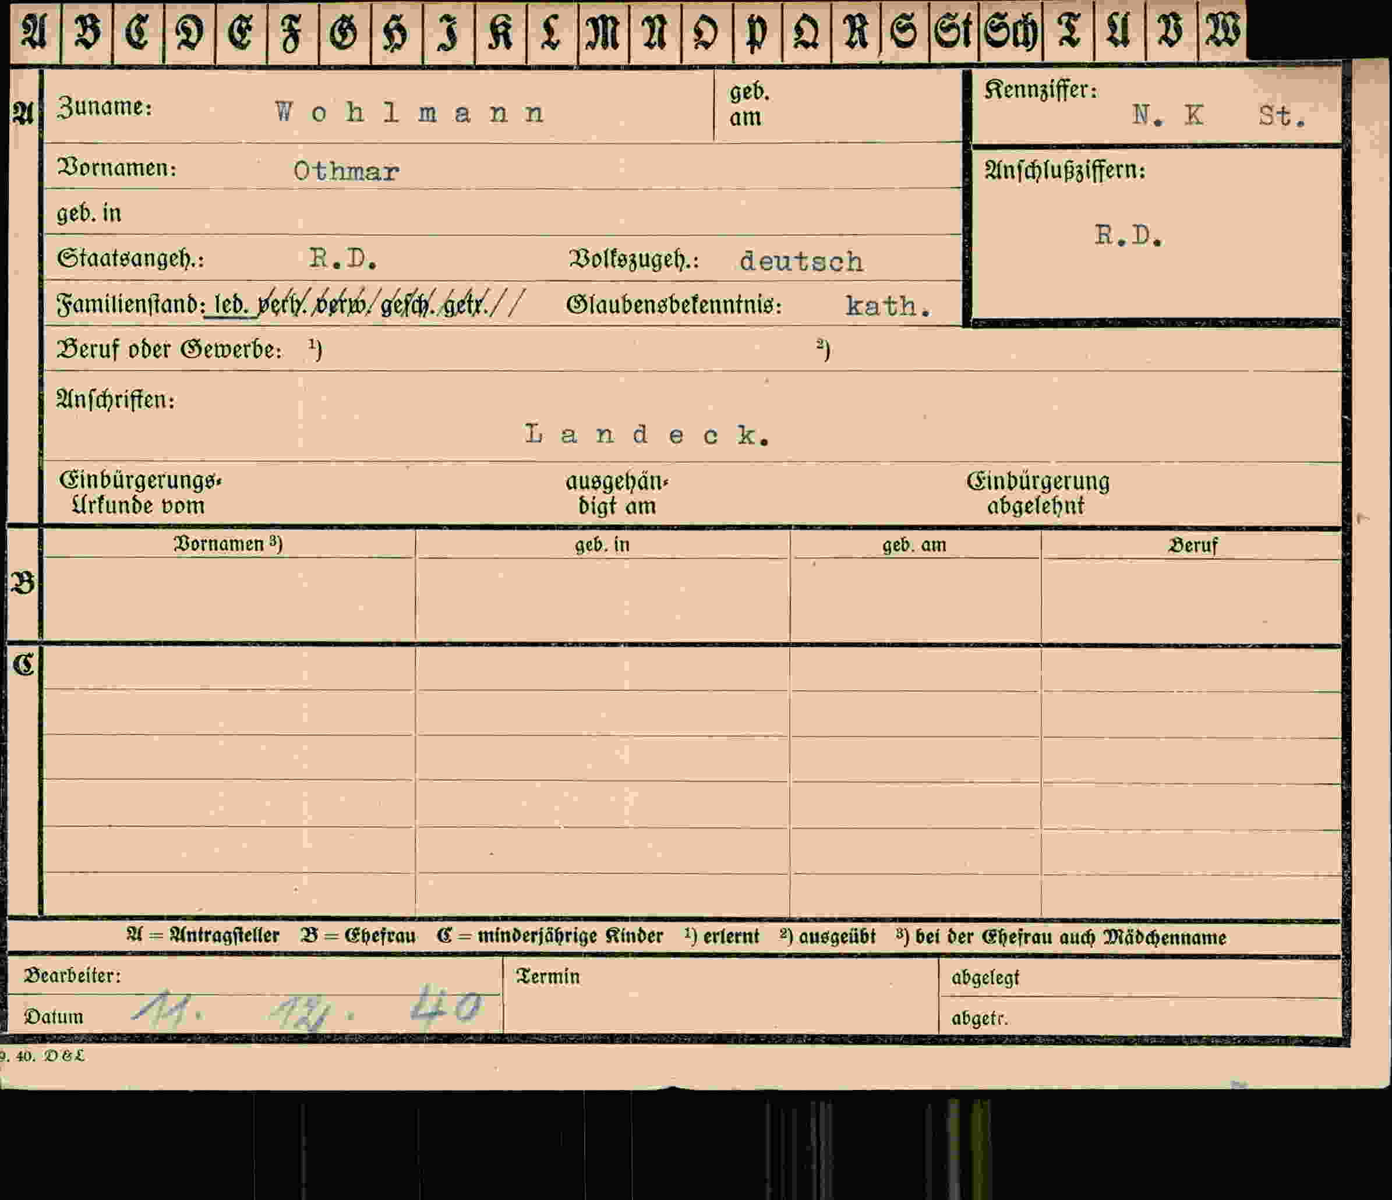Click the typed religion kath.
The image size is (1392, 1200).
point(888,306)
